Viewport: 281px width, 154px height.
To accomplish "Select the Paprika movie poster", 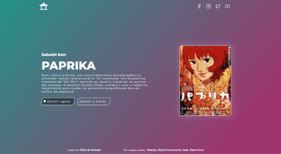I will click(x=205, y=81).
